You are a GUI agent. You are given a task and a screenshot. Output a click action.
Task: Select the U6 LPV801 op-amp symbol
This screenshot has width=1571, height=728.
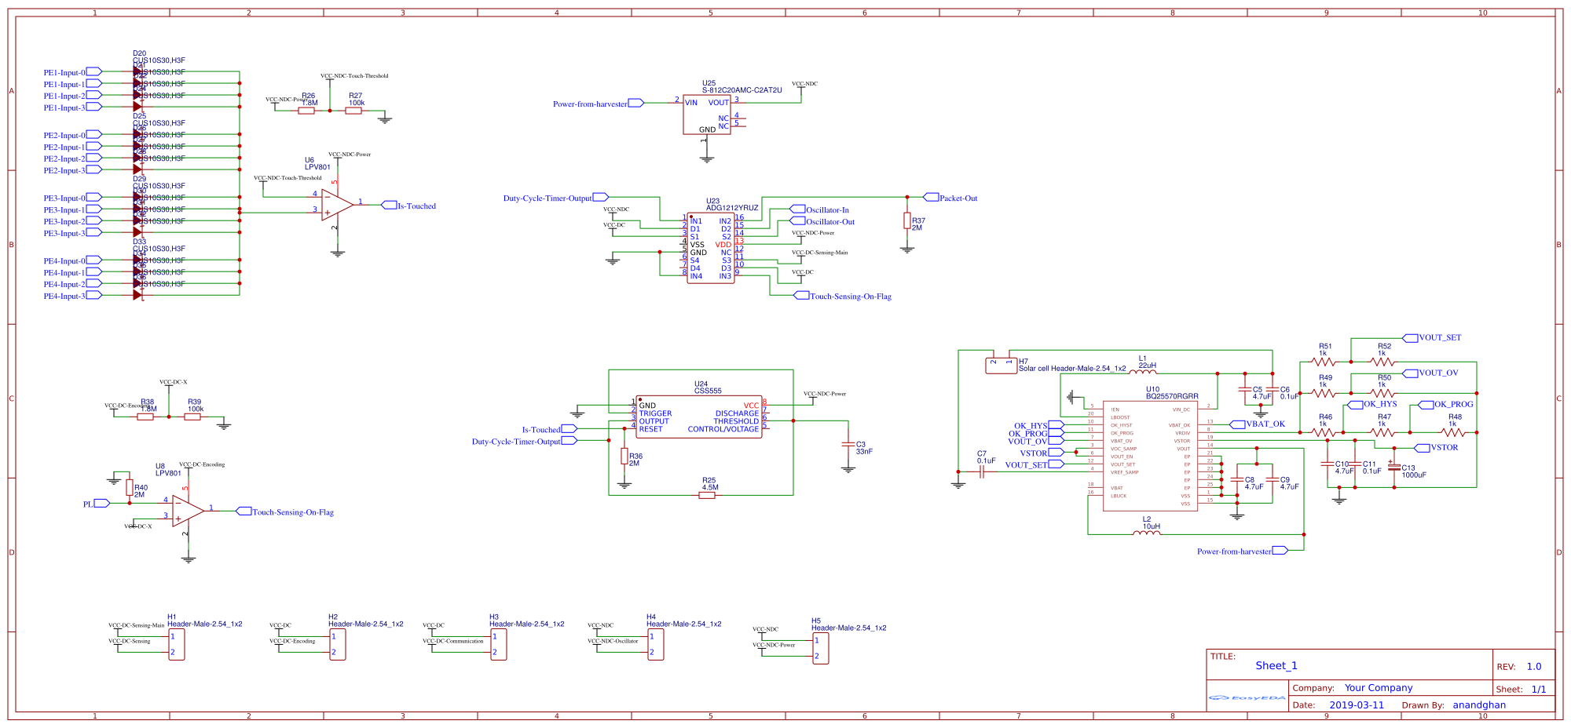(337, 206)
